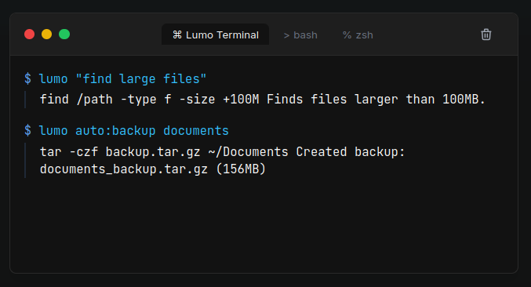Click the vertical bar beside find output

click(x=25, y=100)
